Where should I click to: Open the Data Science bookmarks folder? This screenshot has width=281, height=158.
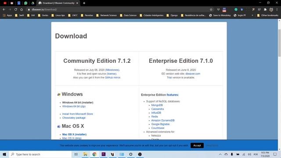[x=128, y=15]
